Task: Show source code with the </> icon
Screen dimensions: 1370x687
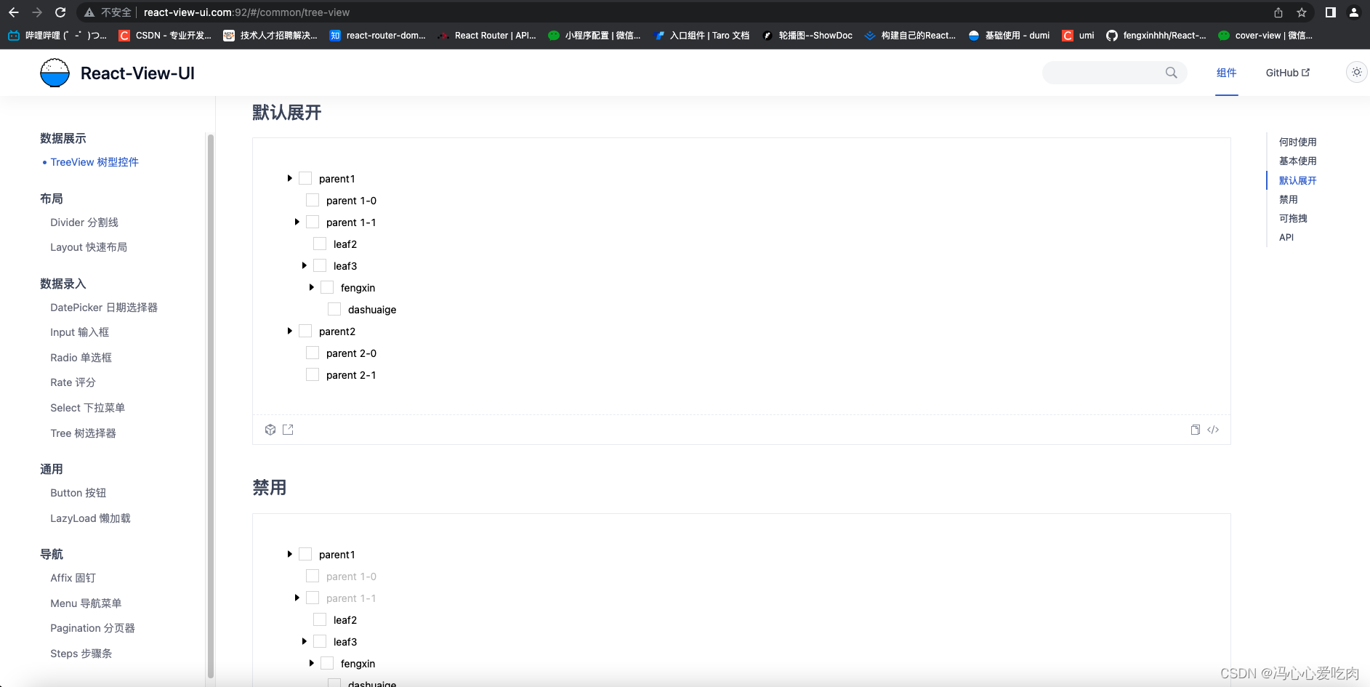Action: point(1213,430)
